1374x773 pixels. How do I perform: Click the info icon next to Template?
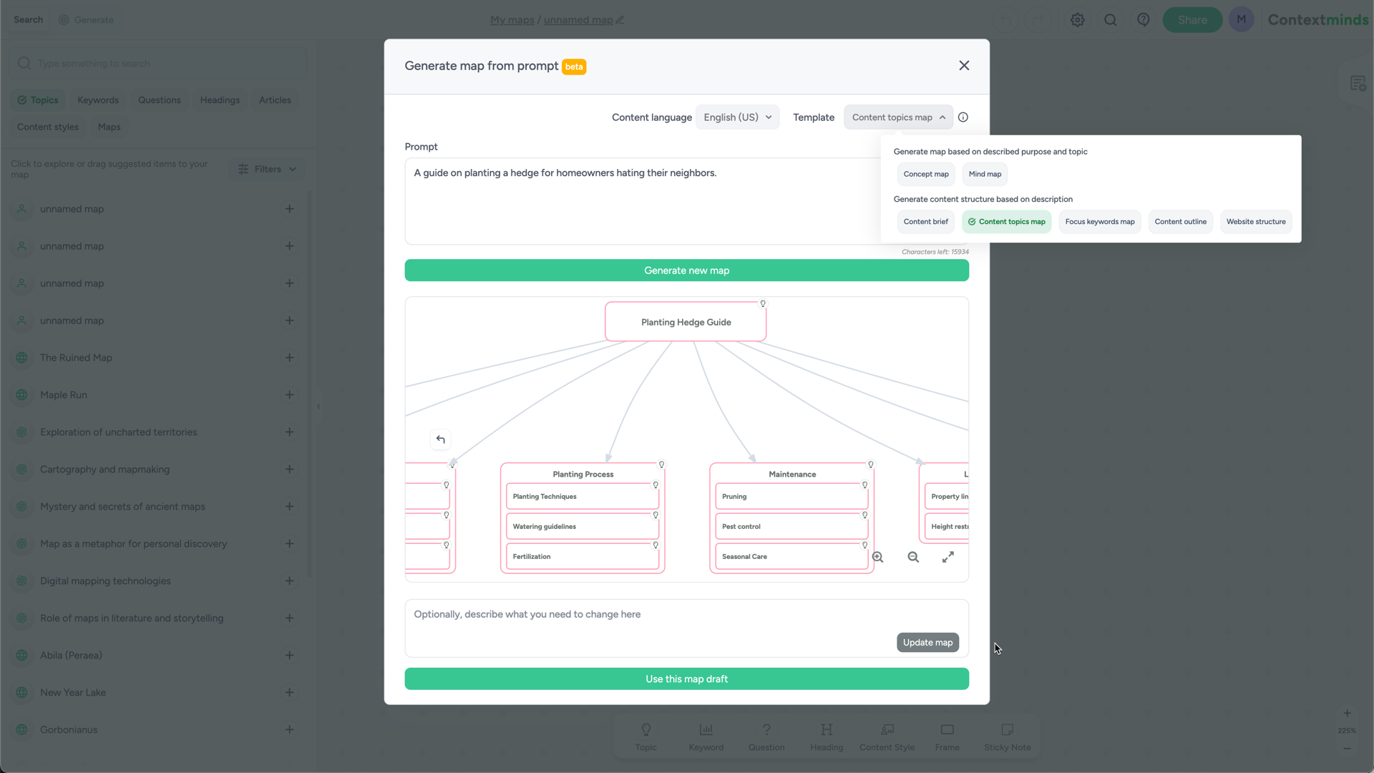pos(963,117)
